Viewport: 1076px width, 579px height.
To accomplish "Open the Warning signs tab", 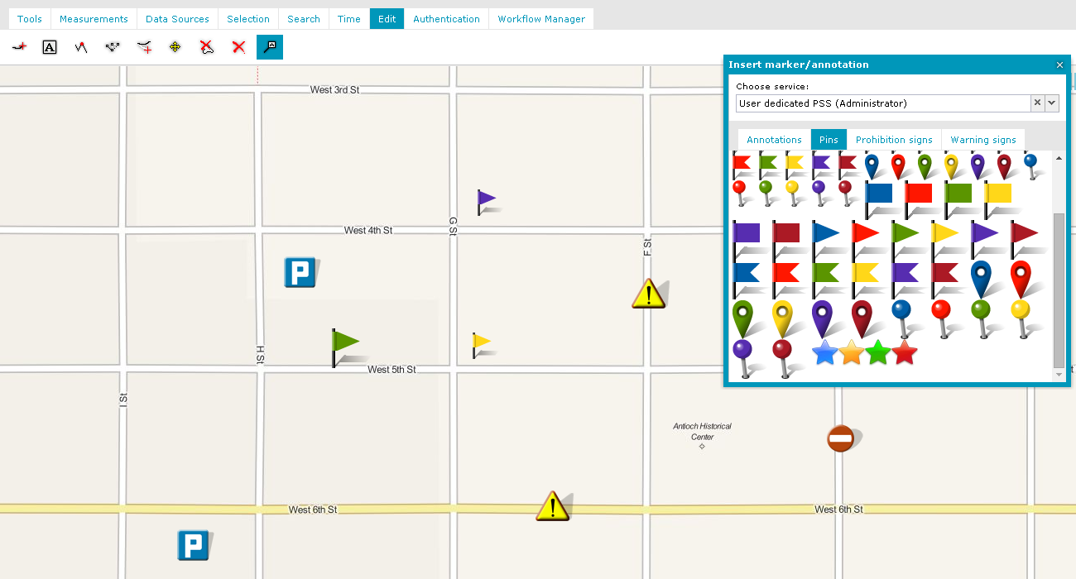I will 983,140.
